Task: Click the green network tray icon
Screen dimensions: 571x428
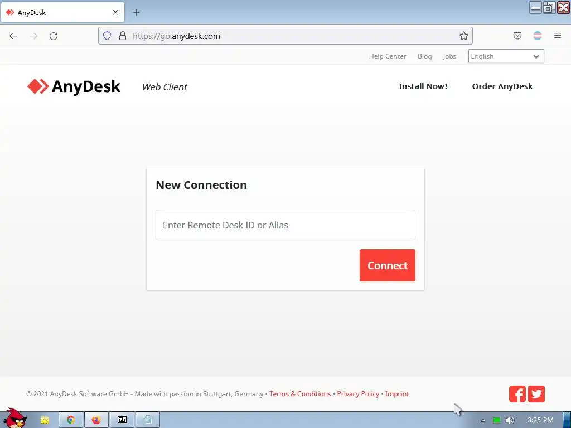Action: 496,420
